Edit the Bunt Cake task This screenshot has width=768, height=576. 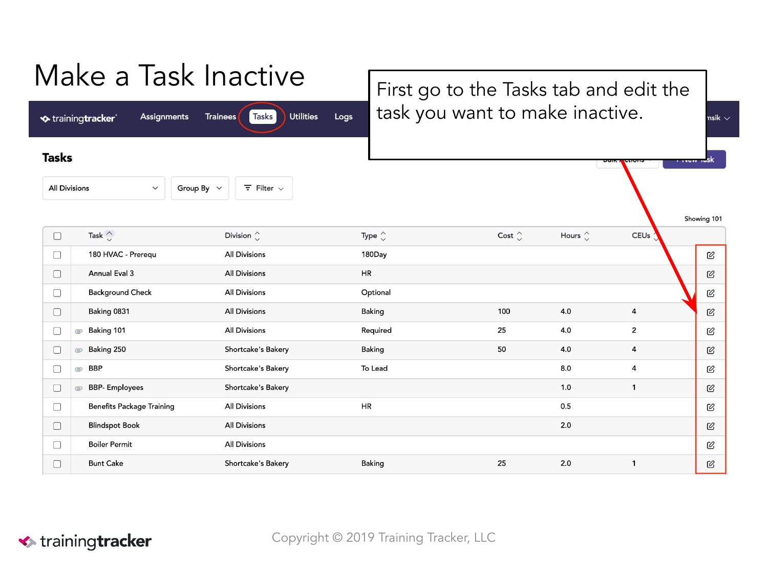point(711,464)
